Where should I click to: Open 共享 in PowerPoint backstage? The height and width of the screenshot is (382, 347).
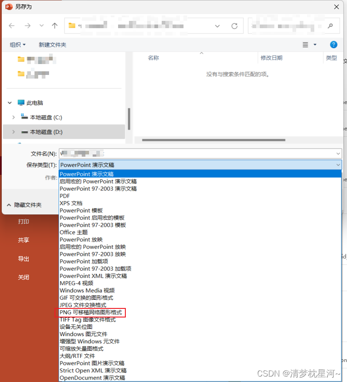tap(24, 240)
